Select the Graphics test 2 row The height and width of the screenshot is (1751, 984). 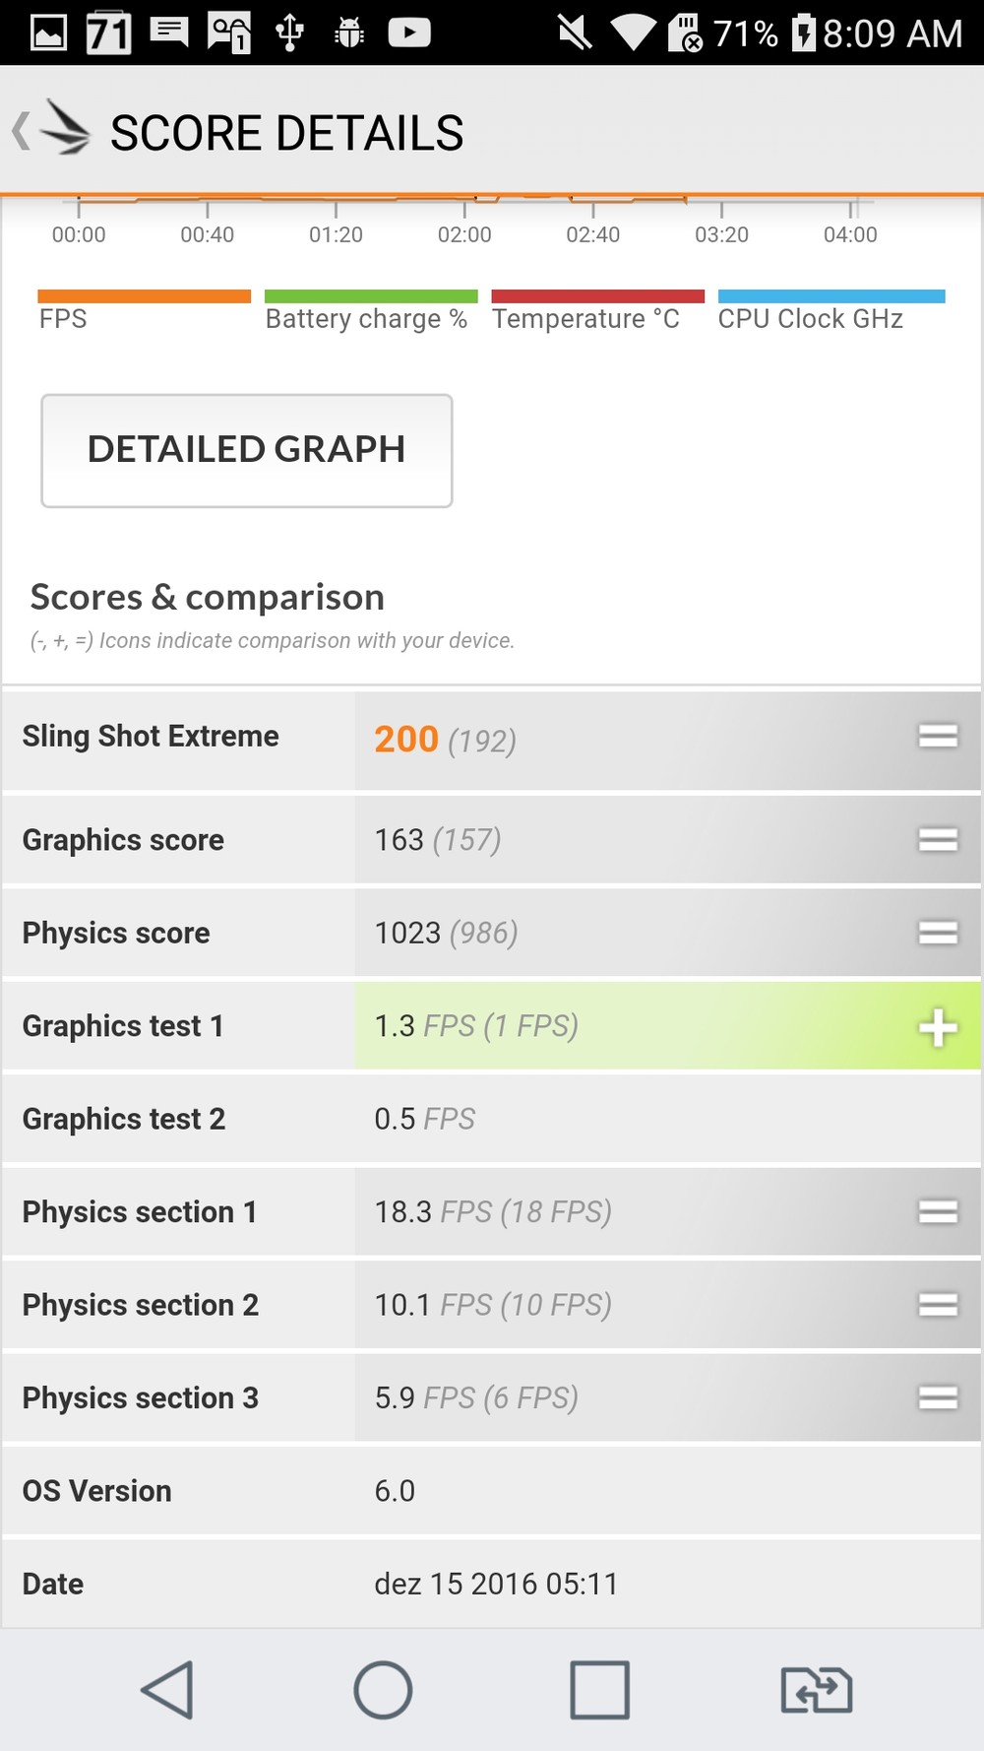pos(492,1120)
